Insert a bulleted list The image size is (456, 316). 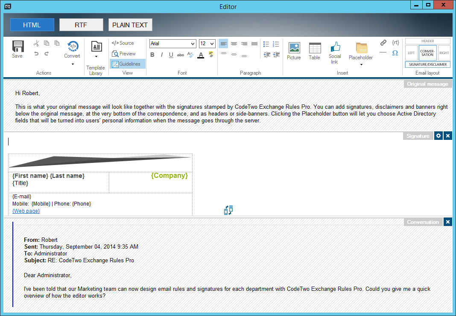pyautogui.click(x=266, y=44)
